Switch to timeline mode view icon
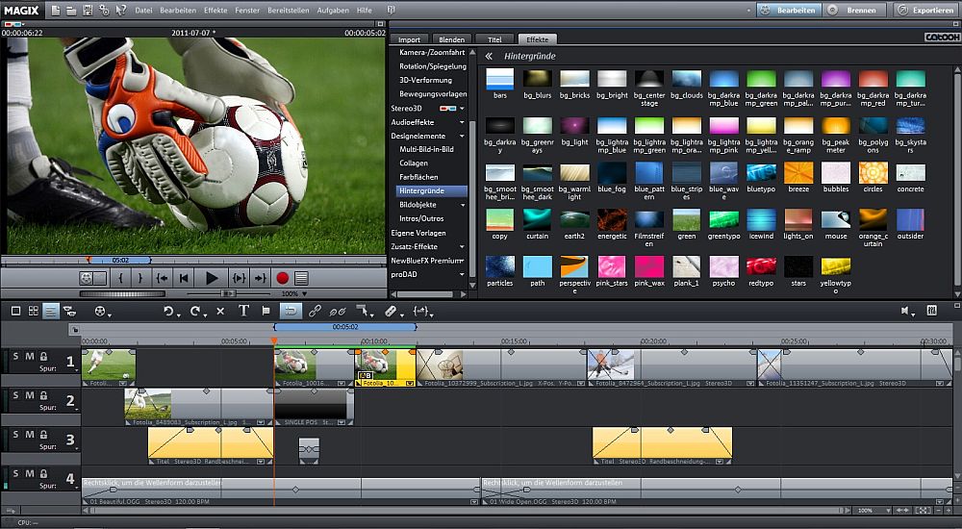 (x=51, y=311)
